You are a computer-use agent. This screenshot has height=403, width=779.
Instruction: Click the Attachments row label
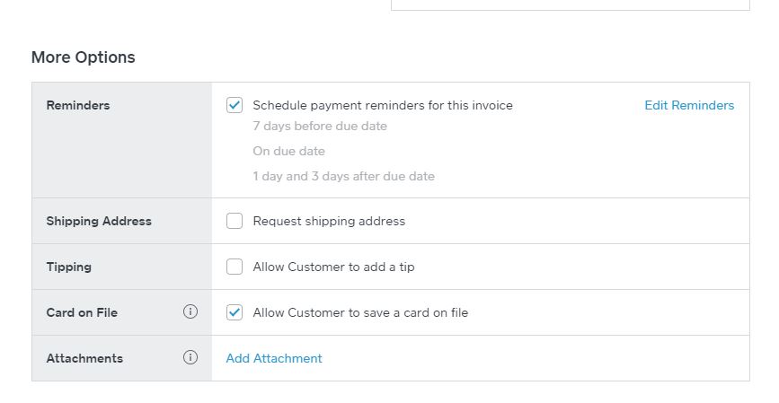pyautogui.click(x=84, y=358)
